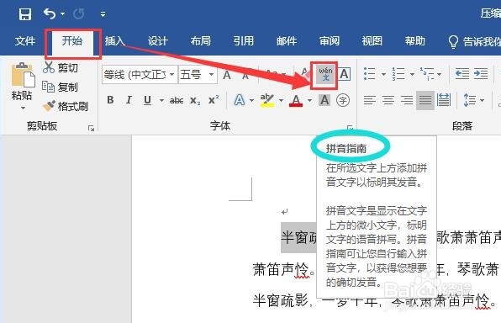The height and width of the screenshot is (323, 501).
Task: Click text 萧笛声怜 on second line
Action: tap(281, 269)
